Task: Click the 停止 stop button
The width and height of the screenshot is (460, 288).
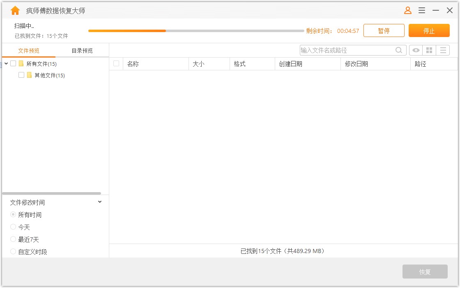Action: point(429,30)
